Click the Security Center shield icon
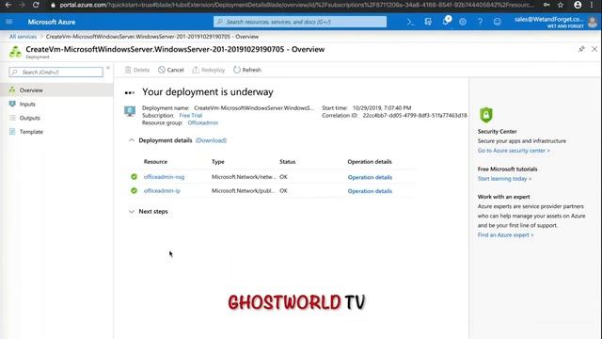Viewport: 602px width, 339px height. tap(486, 115)
